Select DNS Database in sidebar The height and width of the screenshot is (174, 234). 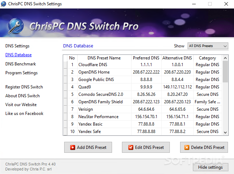18,55
